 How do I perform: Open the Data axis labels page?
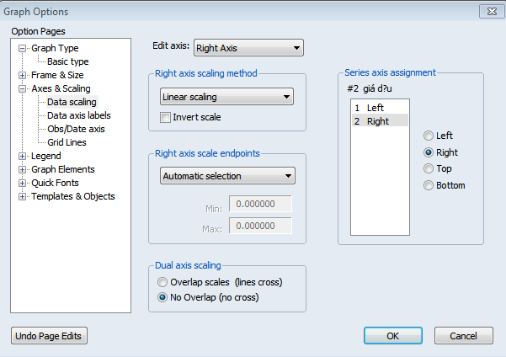coord(78,115)
